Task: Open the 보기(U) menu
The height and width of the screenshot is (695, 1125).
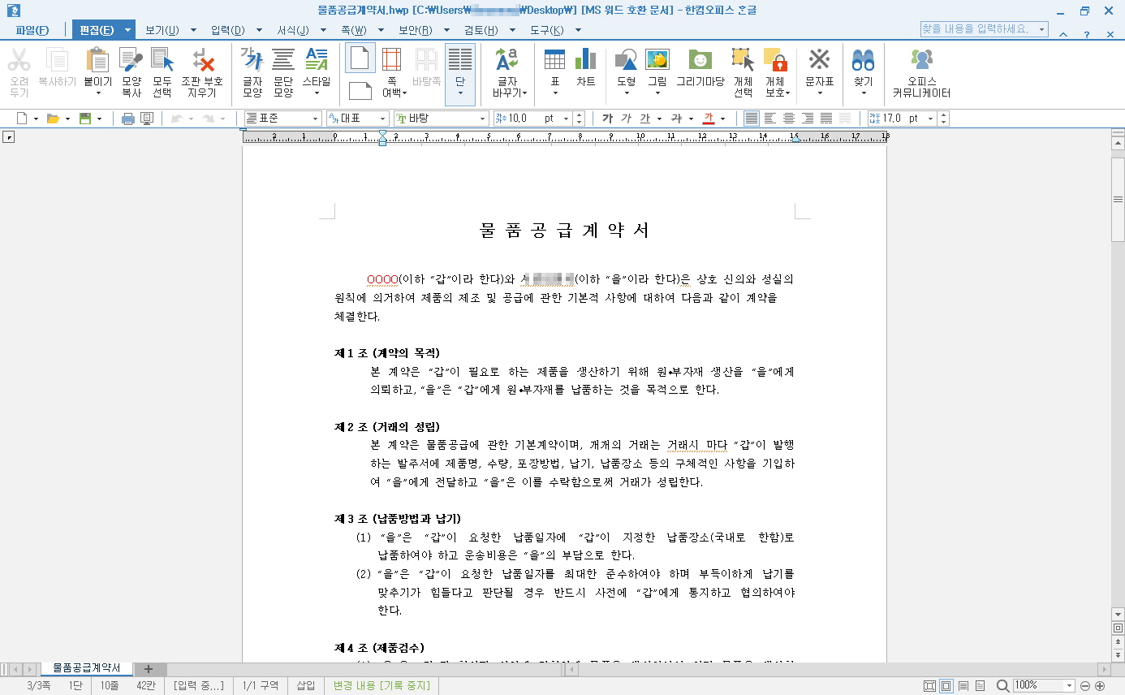Action: coord(162,30)
